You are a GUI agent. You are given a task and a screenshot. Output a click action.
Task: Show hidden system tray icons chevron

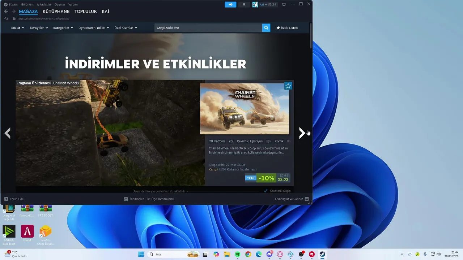402,254
